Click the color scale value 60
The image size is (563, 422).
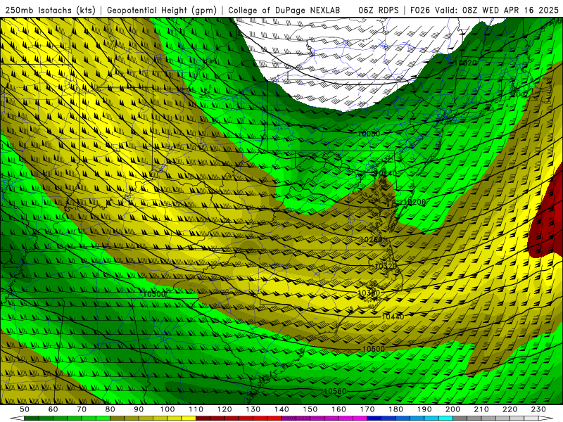click(53, 409)
